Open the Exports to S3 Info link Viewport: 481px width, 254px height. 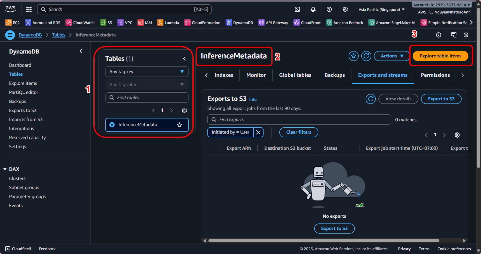click(x=253, y=100)
